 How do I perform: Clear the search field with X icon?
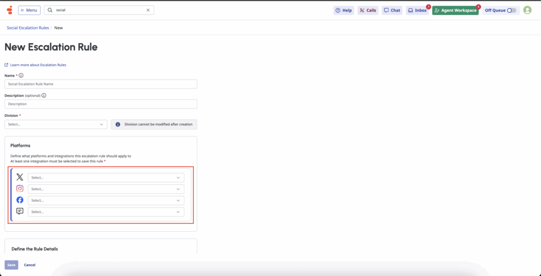148,10
